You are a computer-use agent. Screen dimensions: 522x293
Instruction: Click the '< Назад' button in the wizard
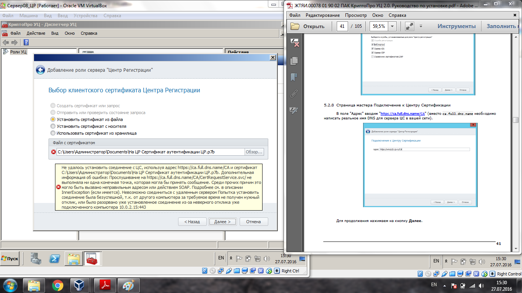(x=192, y=222)
